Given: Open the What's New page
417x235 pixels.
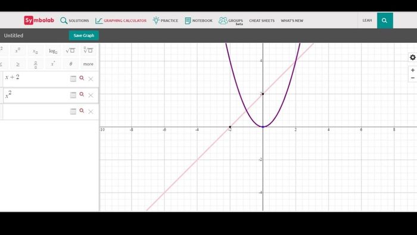Looking at the screenshot, I should click(x=292, y=20).
